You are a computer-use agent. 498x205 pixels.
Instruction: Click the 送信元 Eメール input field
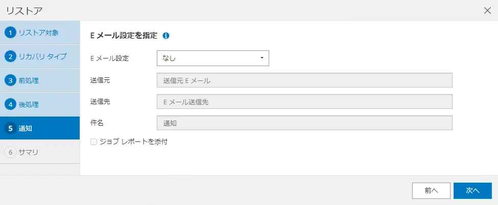(x=304, y=80)
